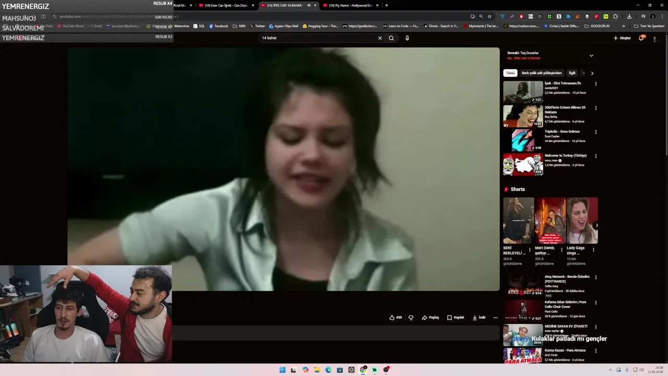Image resolution: width=668 pixels, height=376 pixels.
Task: Download the video via İndir
Action: [479, 318]
